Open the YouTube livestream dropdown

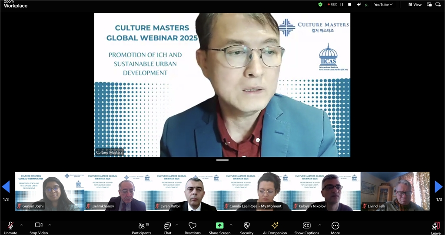point(383,4)
